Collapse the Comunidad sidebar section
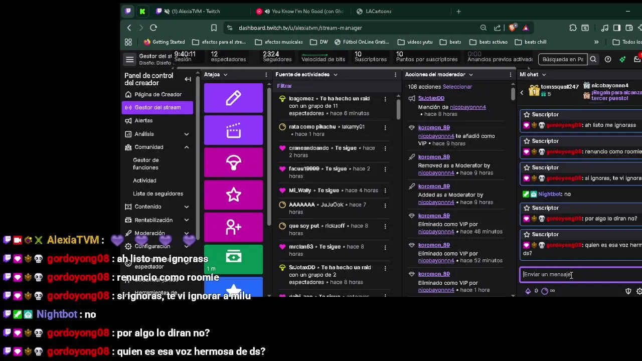Viewport: 642px width, 361px height. pos(187,147)
